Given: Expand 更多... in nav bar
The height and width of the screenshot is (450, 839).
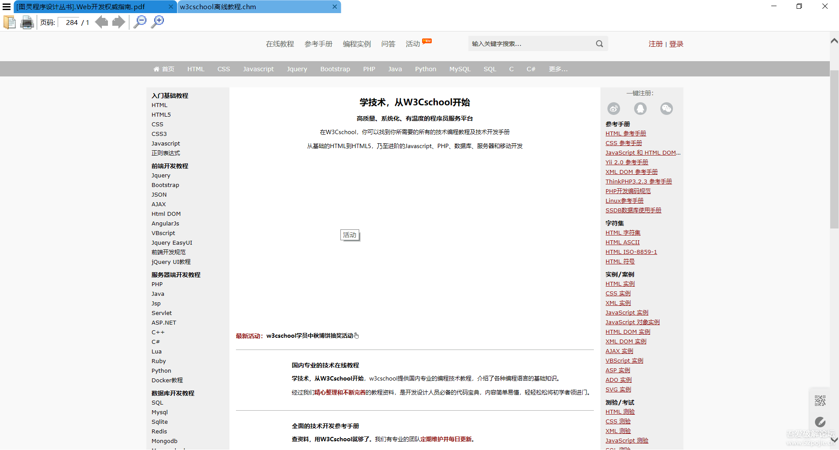Looking at the screenshot, I should (558, 69).
